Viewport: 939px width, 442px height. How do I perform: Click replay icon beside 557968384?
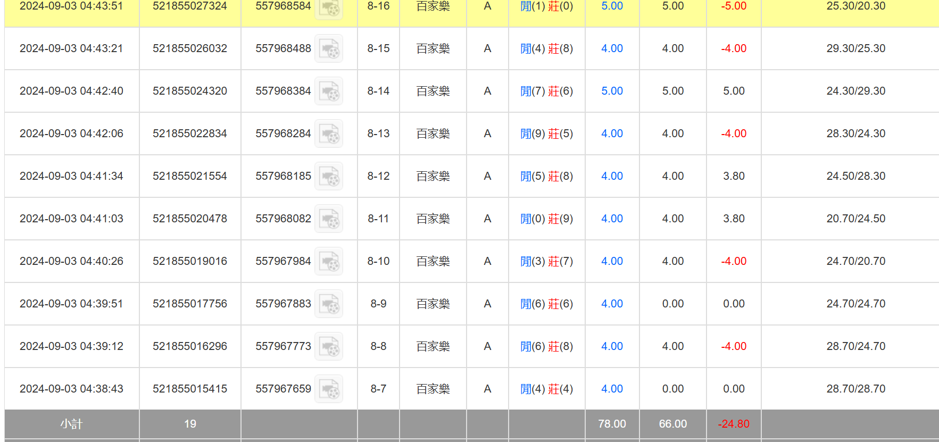tap(328, 91)
